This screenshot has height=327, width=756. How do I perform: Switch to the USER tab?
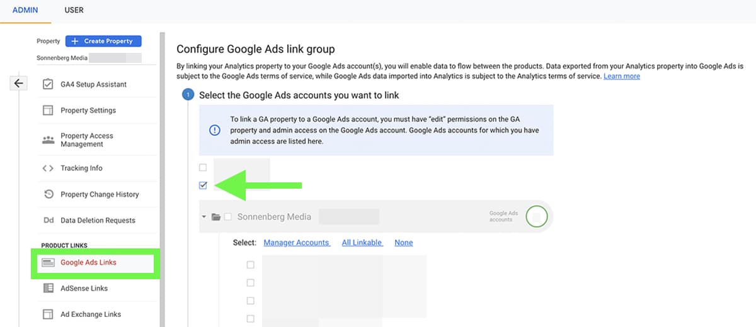(74, 10)
